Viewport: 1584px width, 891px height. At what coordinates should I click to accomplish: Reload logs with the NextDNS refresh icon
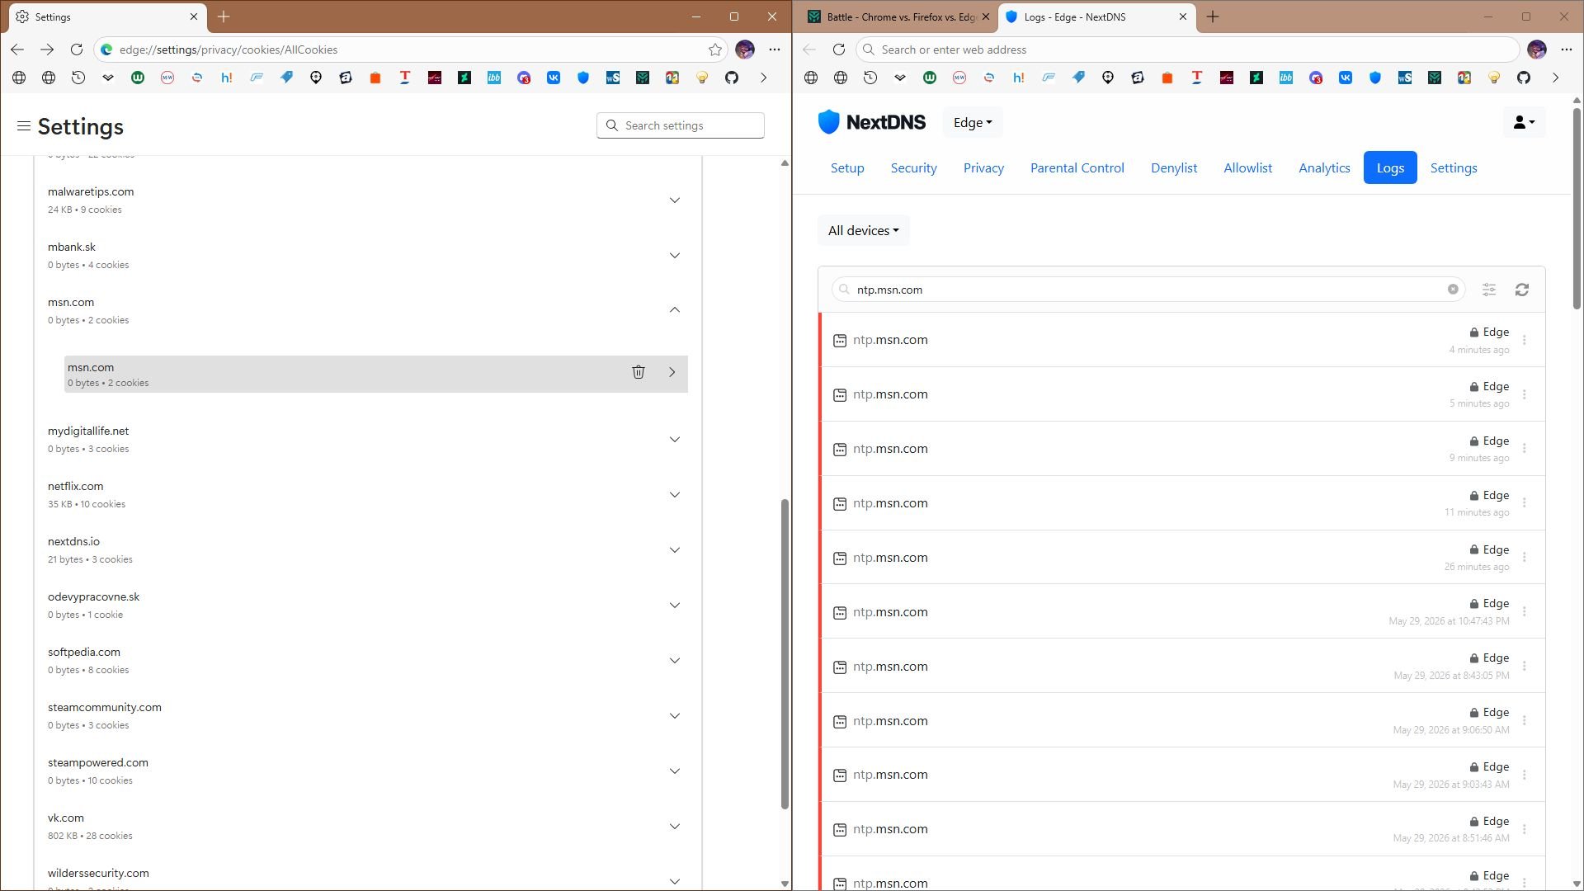1522,290
